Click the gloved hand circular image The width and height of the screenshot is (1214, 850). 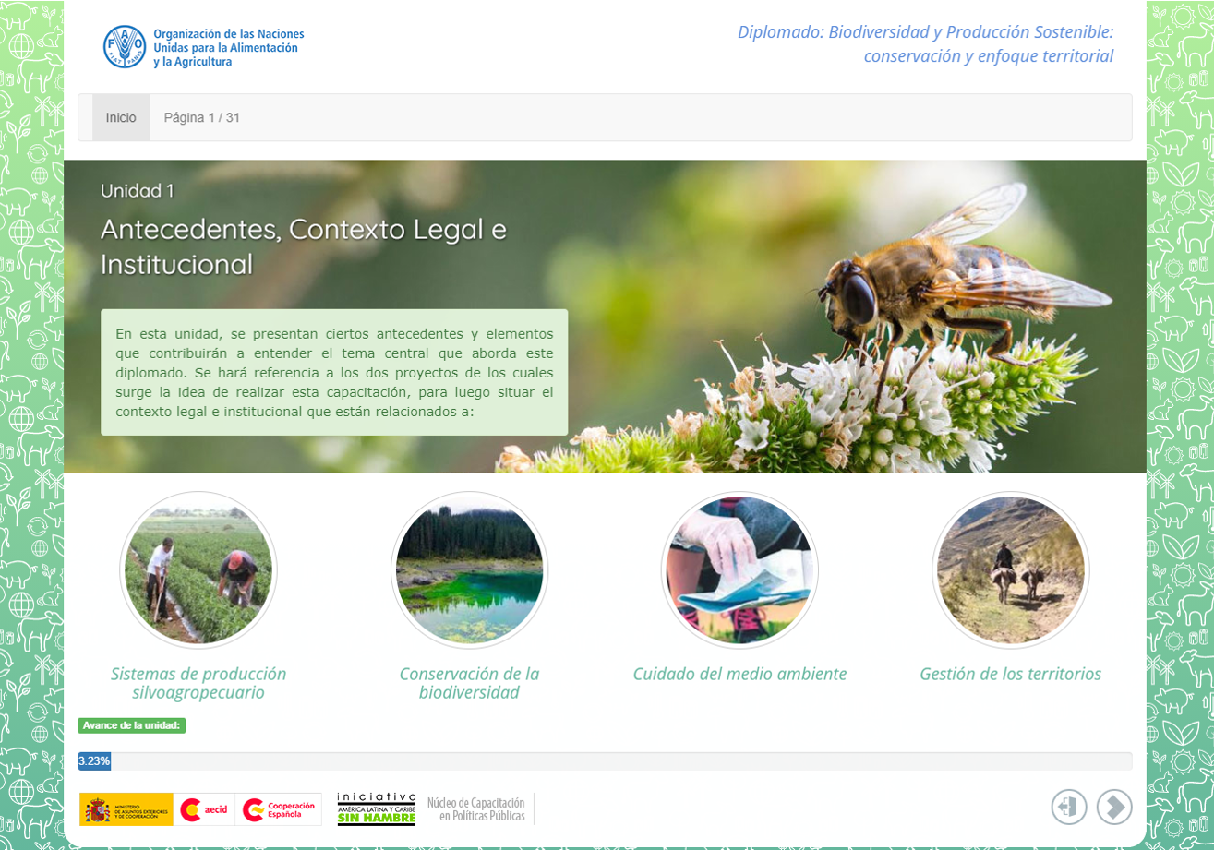coord(739,569)
